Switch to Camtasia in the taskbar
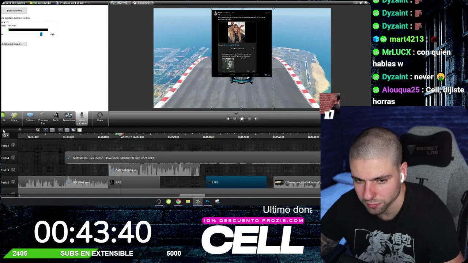 [197, 201]
